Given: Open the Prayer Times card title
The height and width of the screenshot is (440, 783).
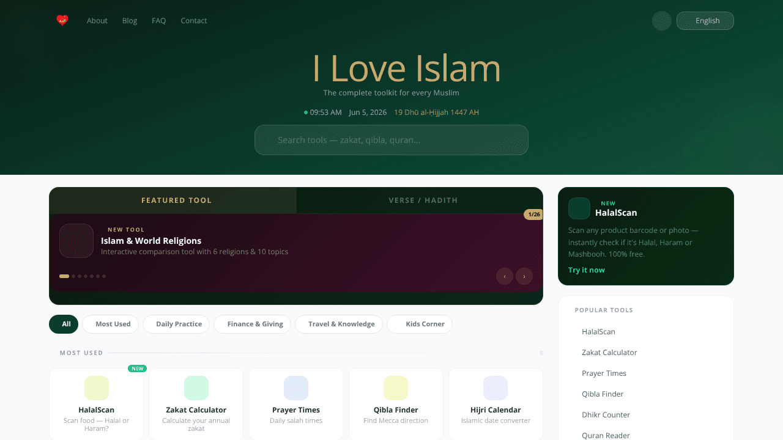Looking at the screenshot, I should [x=296, y=410].
